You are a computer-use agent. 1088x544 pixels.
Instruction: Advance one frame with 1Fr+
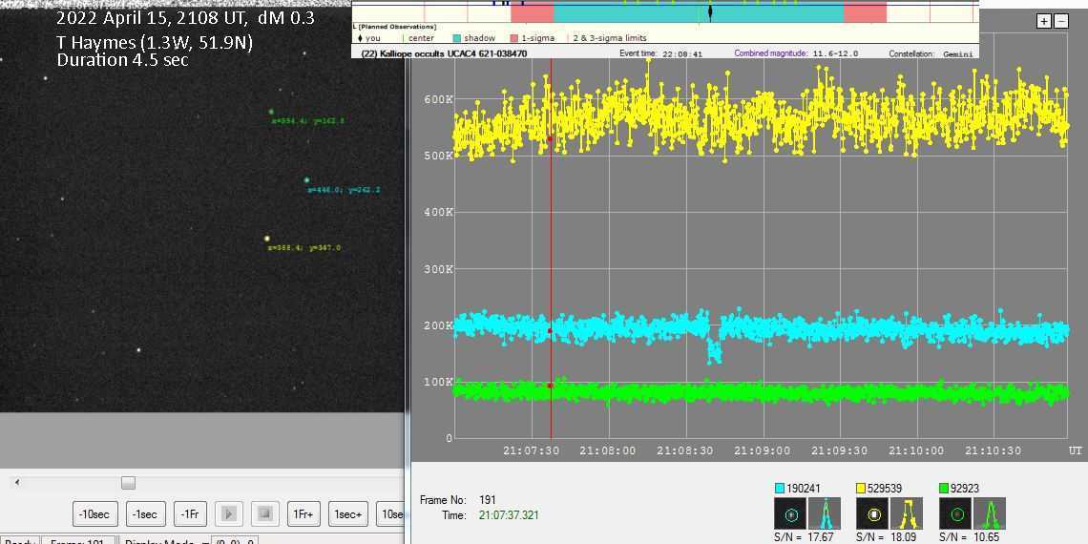(x=303, y=514)
